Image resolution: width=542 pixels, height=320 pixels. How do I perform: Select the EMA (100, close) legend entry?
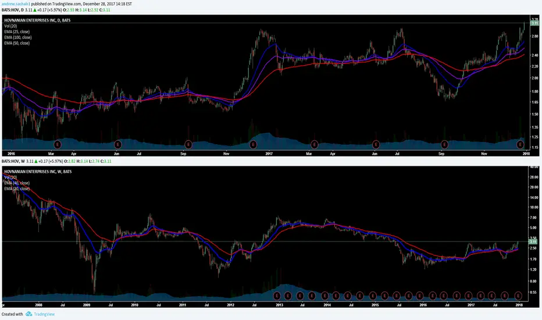coord(18,37)
